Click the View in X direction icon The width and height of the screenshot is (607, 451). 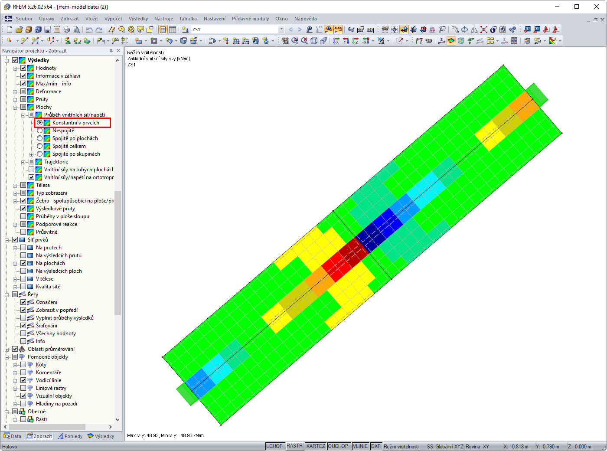click(336, 41)
